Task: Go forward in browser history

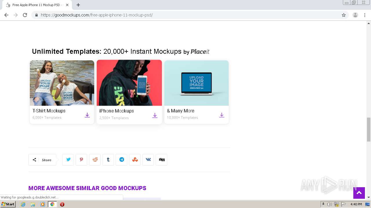Action: [16, 15]
